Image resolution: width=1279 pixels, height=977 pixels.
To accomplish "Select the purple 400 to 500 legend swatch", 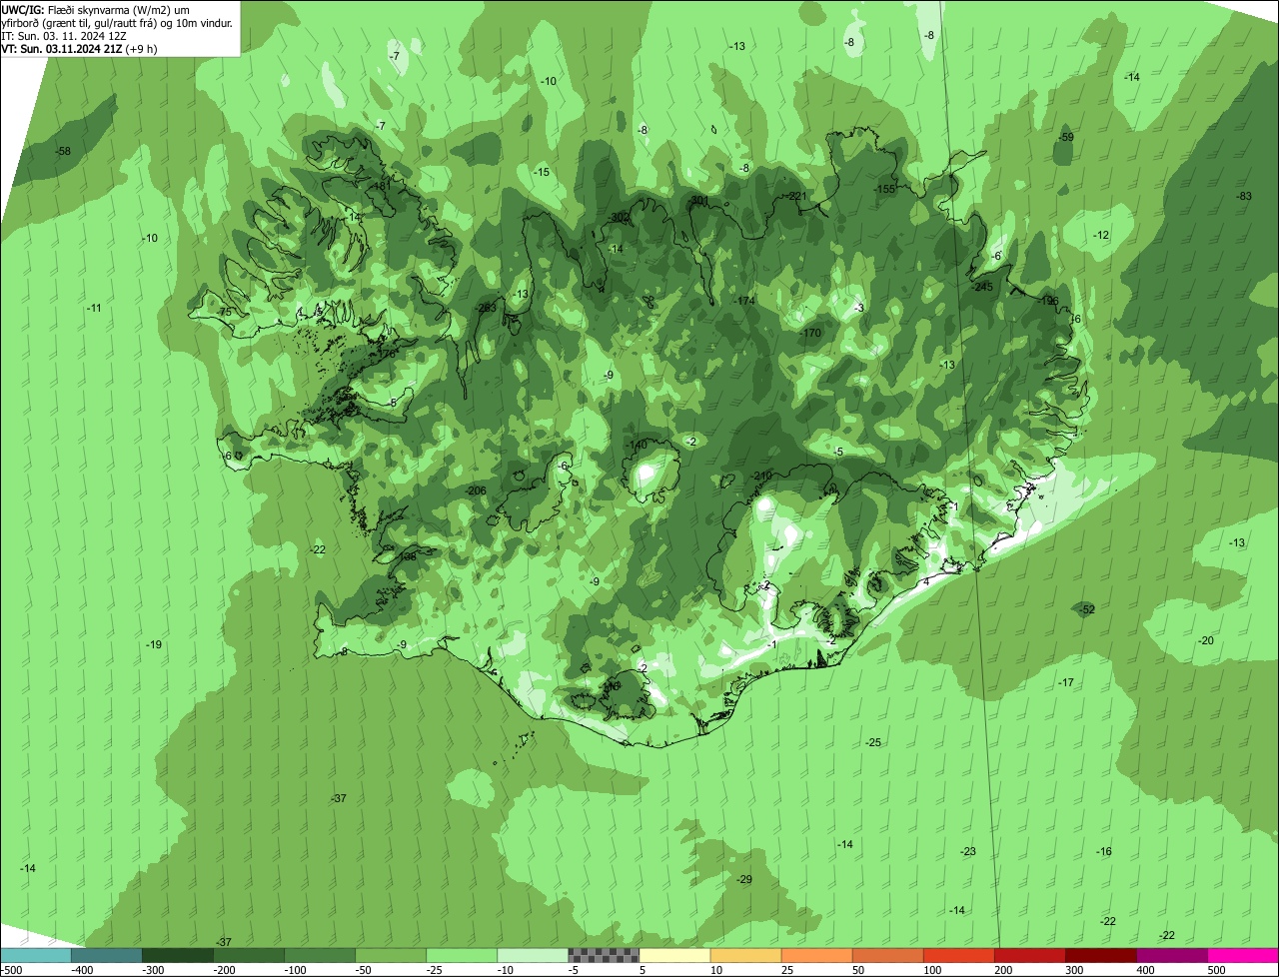I will [1172, 955].
